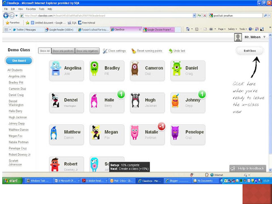
Task: Open Mail - Inbox in the taskbar
Action: 122,181
